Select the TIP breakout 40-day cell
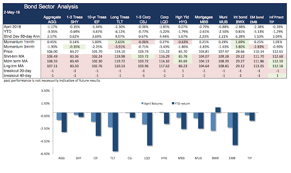Image resolution: width=291 pixels, height=173 pixels. click(x=277, y=76)
